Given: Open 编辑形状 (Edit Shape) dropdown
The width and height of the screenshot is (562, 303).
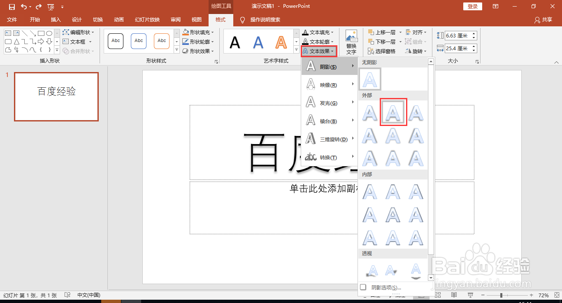Looking at the screenshot, I should coord(78,32).
